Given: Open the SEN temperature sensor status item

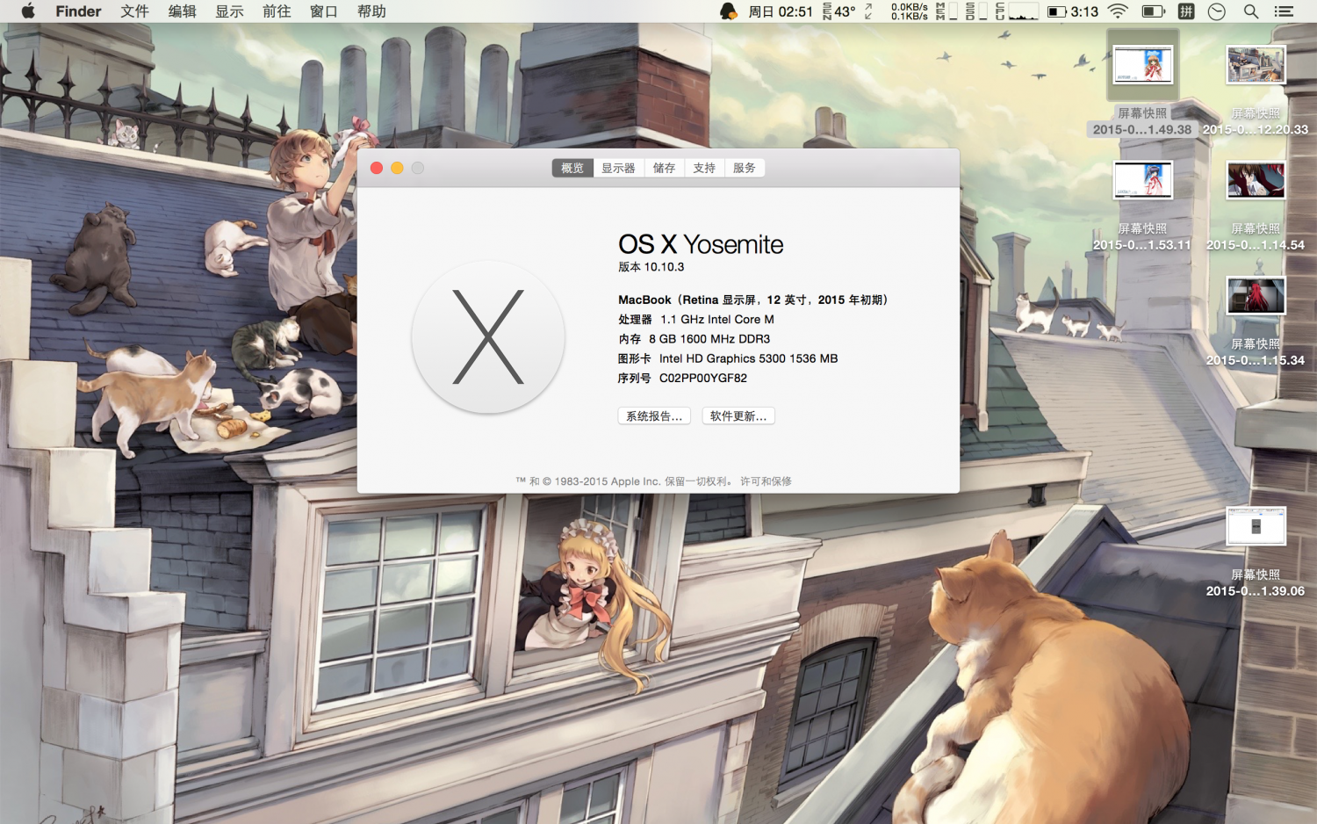Looking at the screenshot, I should [839, 11].
